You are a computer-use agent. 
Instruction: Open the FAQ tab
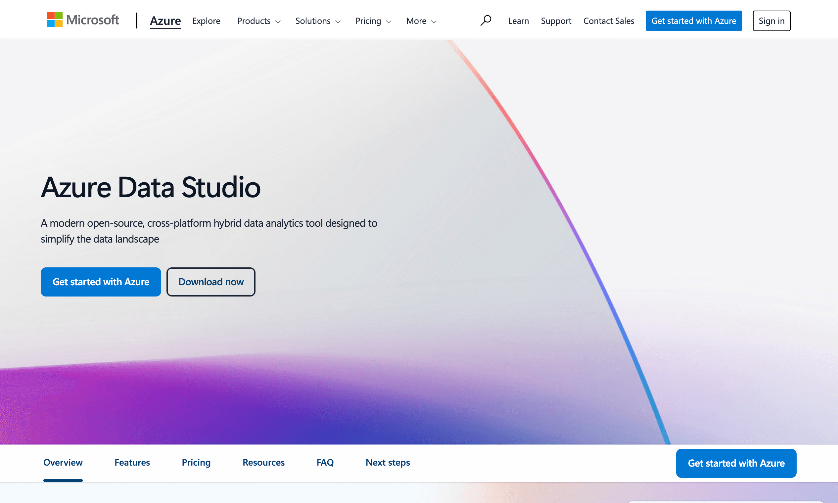[325, 462]
